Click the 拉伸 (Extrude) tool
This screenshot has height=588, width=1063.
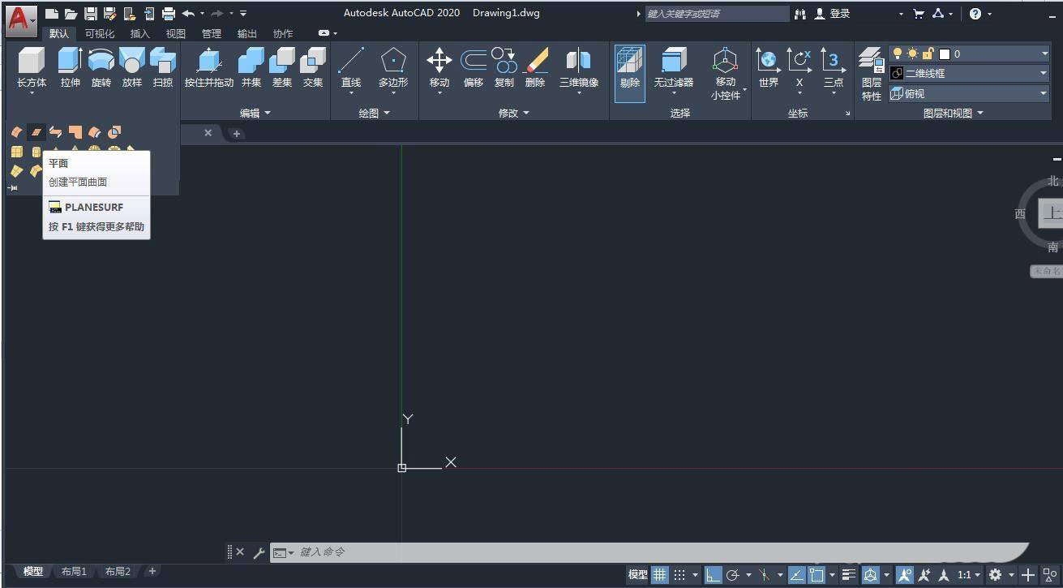click(x=70, y=68)
